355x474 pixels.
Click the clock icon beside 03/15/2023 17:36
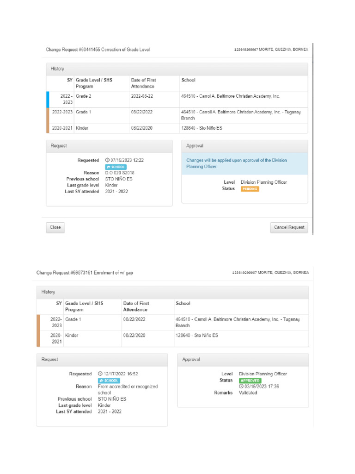(241, 387)
